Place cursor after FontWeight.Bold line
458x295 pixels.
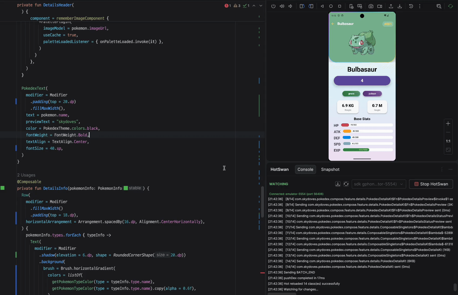click(x=89, y=135)
